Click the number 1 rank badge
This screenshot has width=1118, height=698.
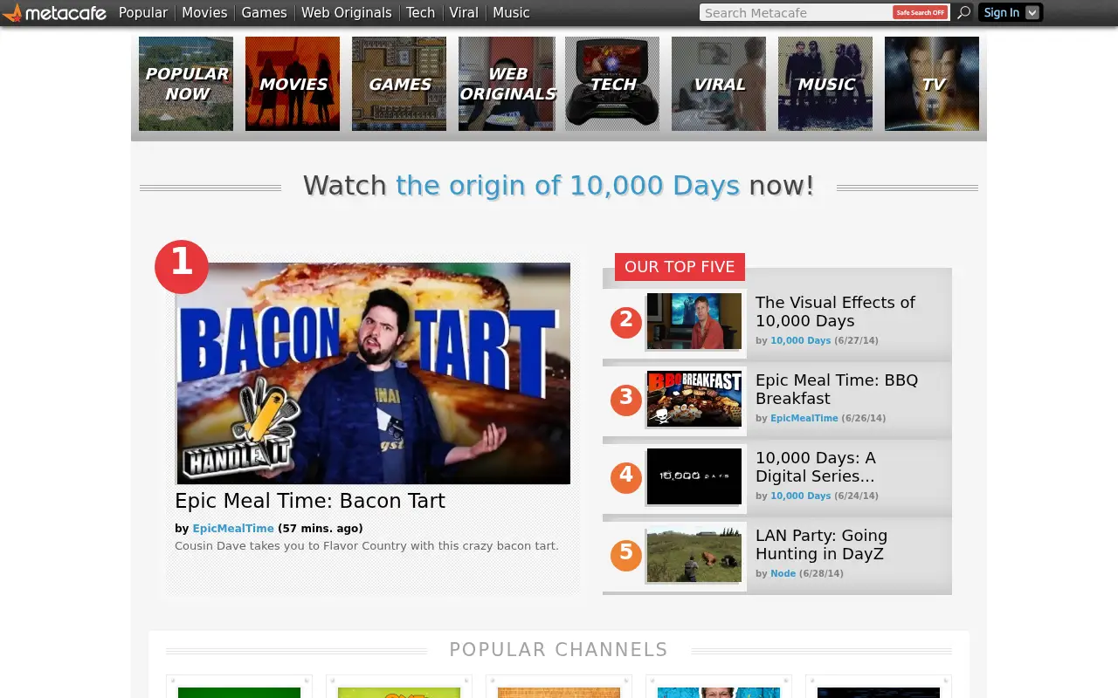182,266
